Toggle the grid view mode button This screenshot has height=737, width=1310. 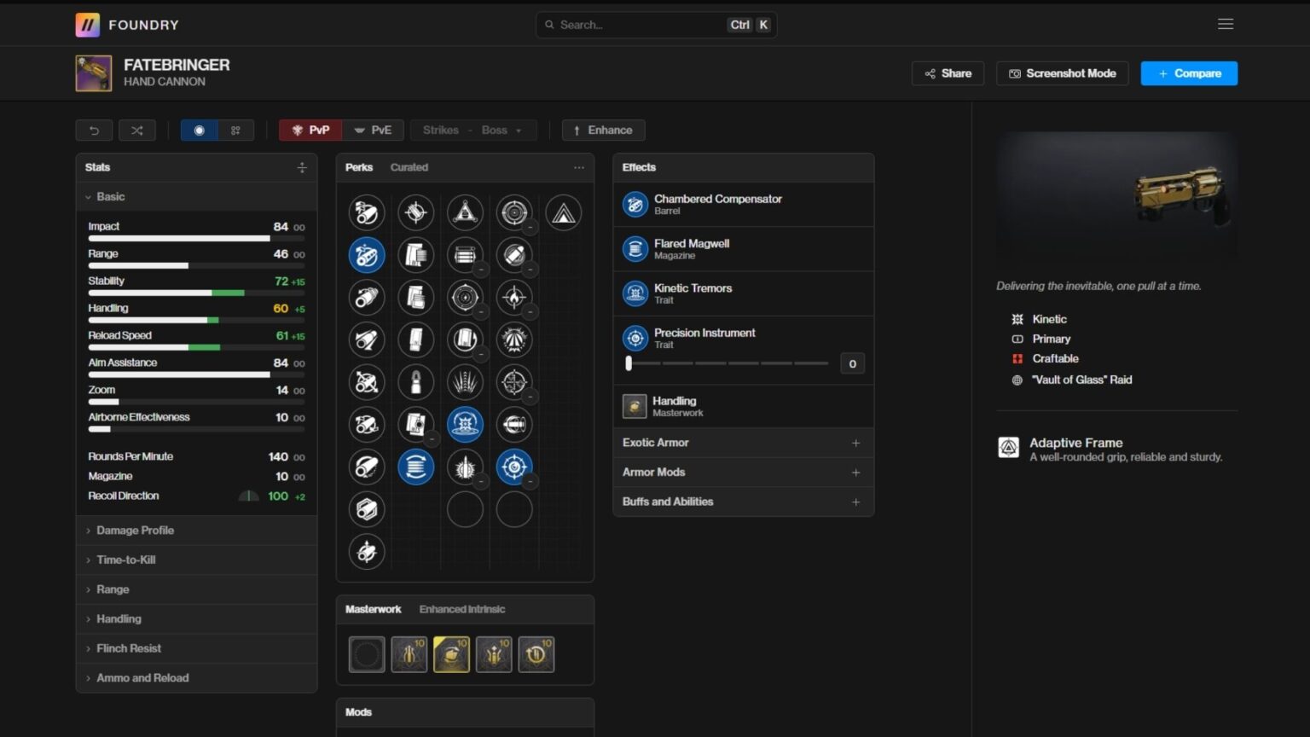coord(235,131)
